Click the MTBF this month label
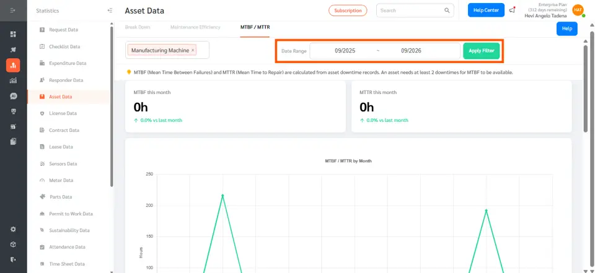Viewport: 595px width, 273px height. 152,92
